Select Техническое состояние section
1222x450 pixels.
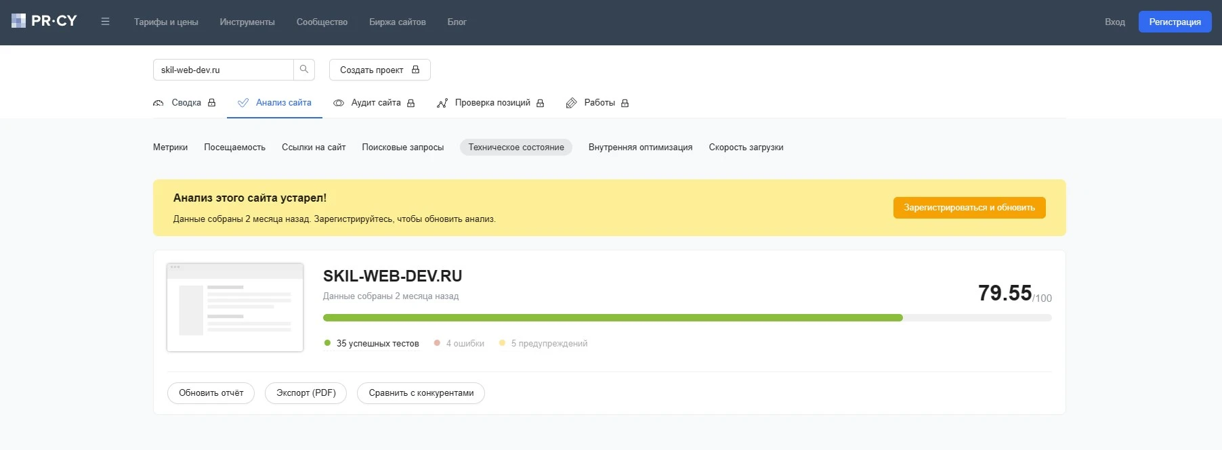516,147
